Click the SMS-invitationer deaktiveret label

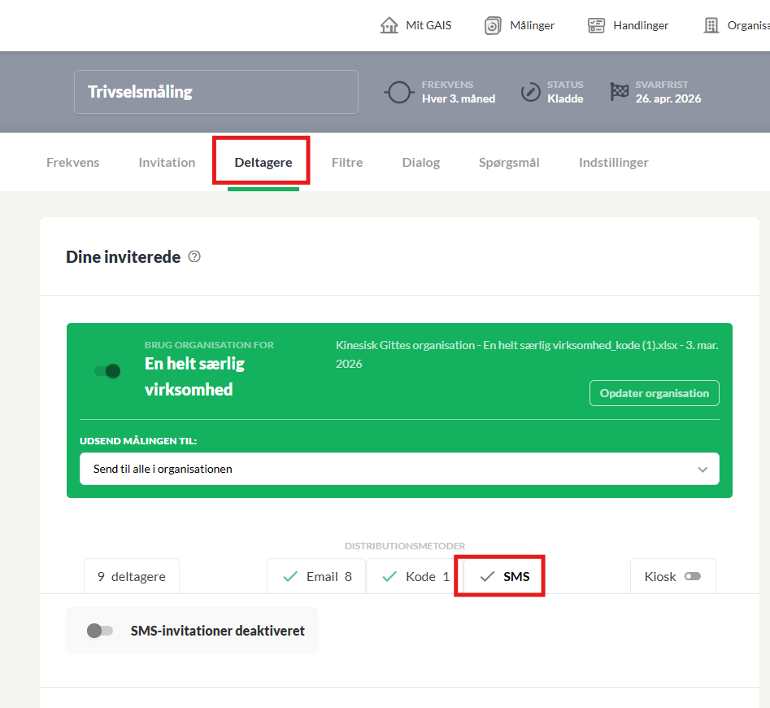pyautogui.click(x=218, y=631)
